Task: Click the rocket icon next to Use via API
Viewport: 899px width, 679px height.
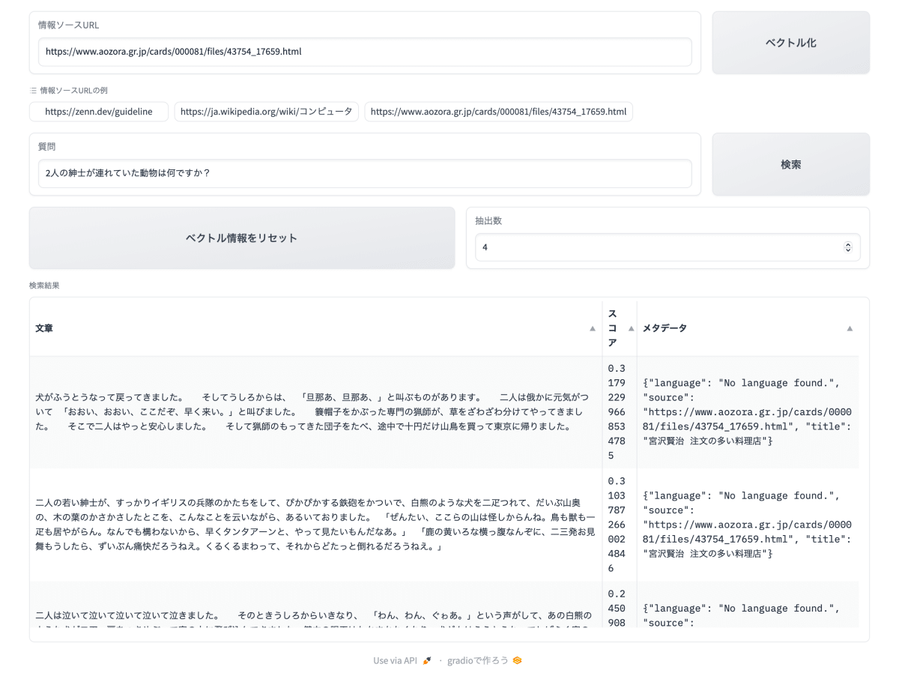Action: pos(427,660)
